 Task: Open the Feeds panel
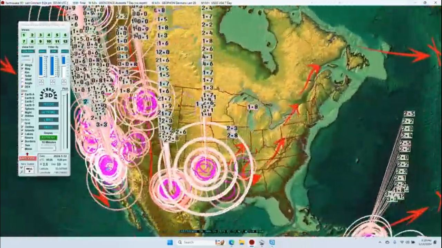48,104
